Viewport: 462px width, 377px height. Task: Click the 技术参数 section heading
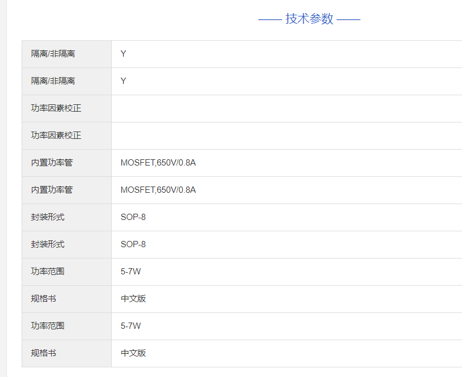tap(309, 19)
